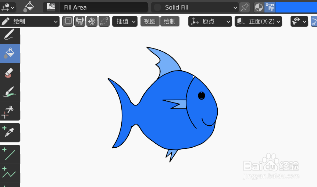317x187 pixels.
Task: Select the Fill bucket tool in sidebar
Action: tap(10, 53)
